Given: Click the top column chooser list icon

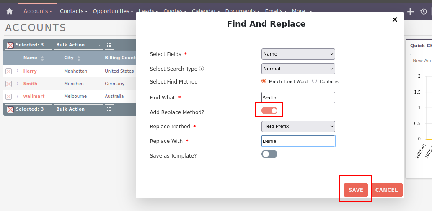Looking at the screenshot, I should (109, 45).
